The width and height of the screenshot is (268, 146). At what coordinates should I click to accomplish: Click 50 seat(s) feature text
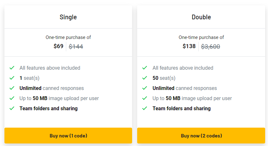click(164, 78)
